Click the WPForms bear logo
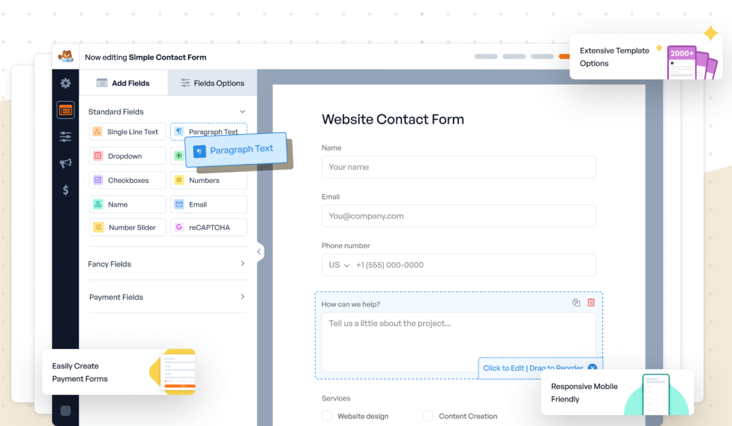Screen dimensions: 732x426 tap(65, 57)
